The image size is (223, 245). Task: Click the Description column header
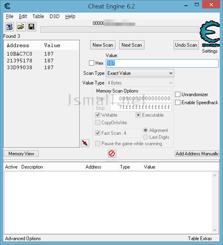52,167
